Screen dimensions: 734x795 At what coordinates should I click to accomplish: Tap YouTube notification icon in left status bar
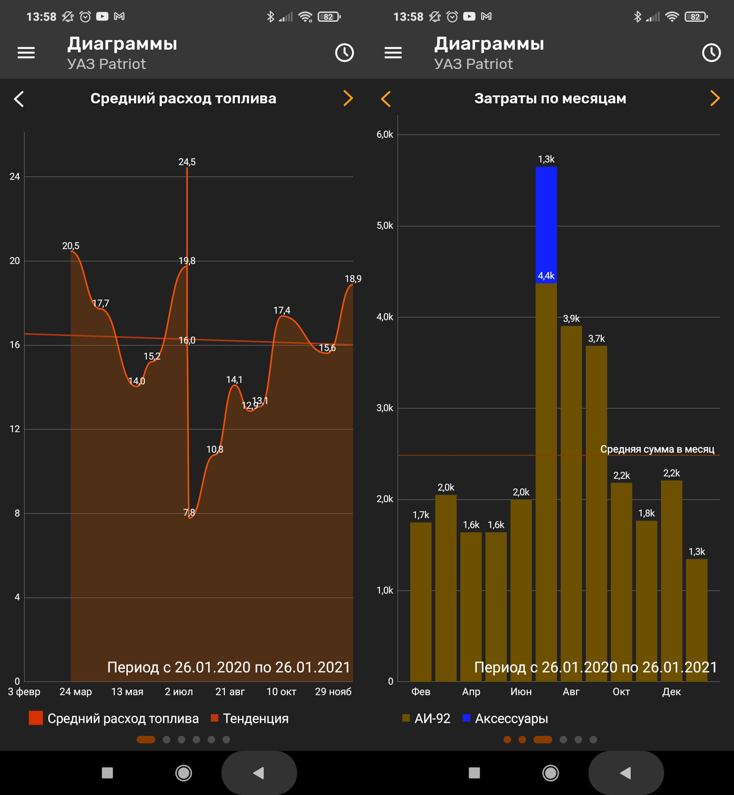coord(102,16)
